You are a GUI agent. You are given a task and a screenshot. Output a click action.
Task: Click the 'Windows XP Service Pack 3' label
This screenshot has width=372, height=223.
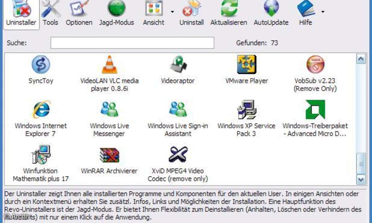pos(246,130)
